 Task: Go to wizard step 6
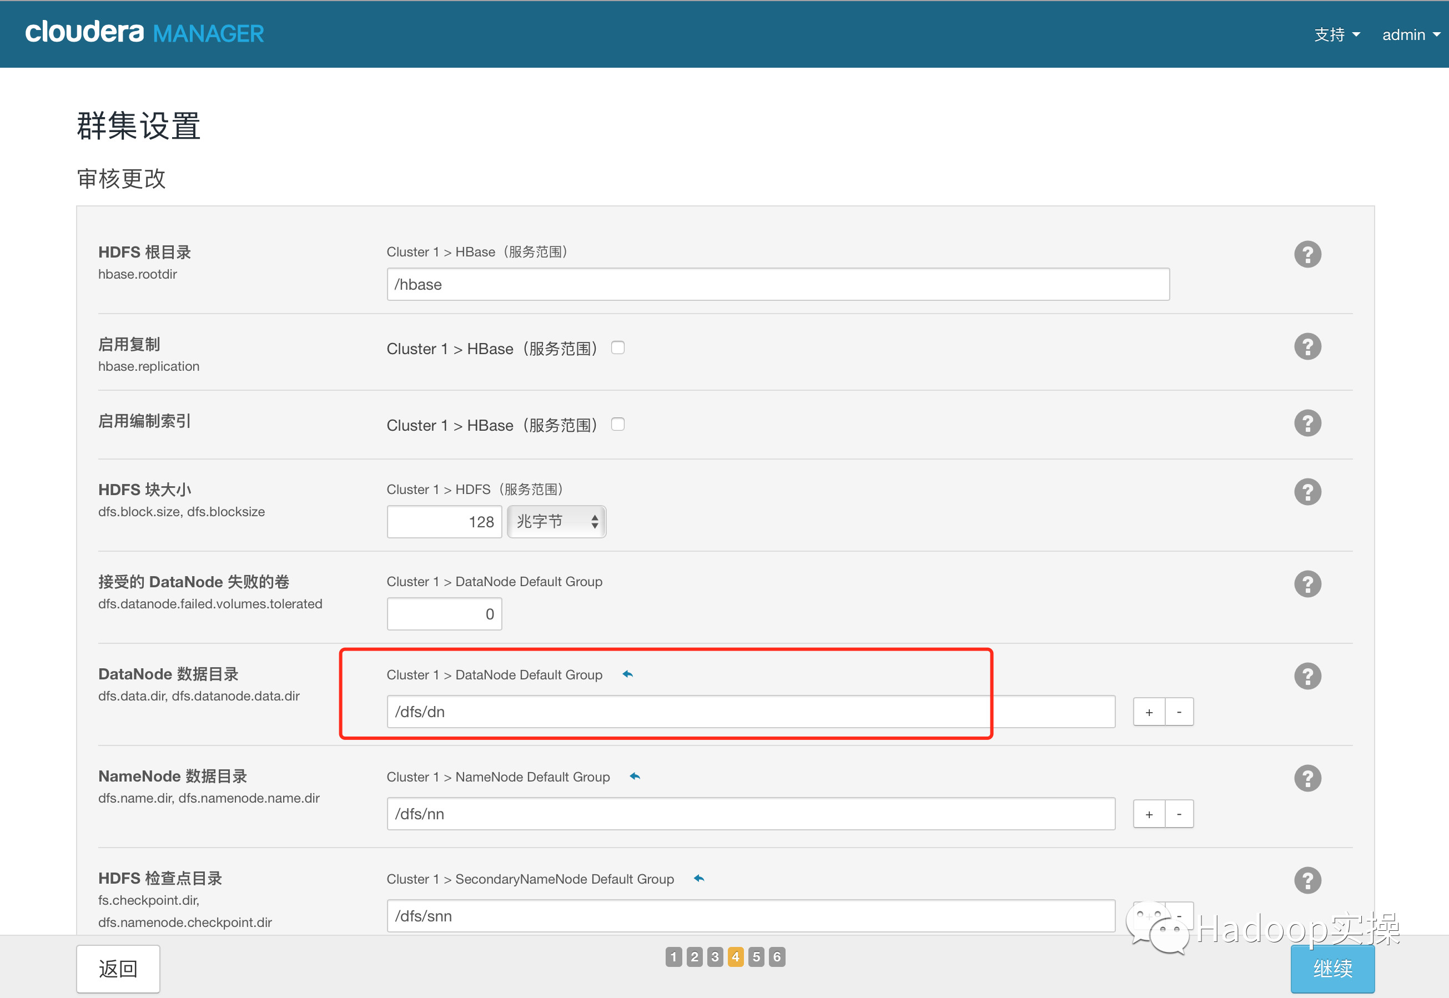[777, 957]
